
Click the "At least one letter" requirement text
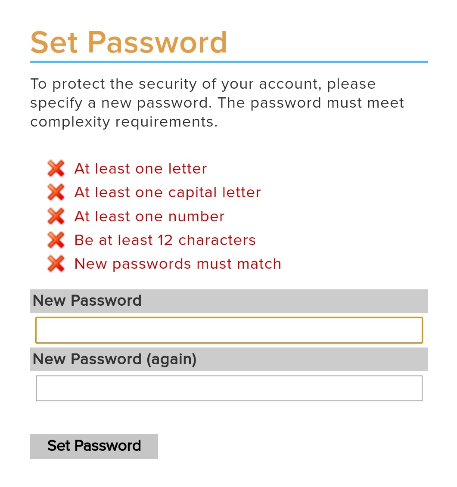pyautogui.click(x=140, y=169)
